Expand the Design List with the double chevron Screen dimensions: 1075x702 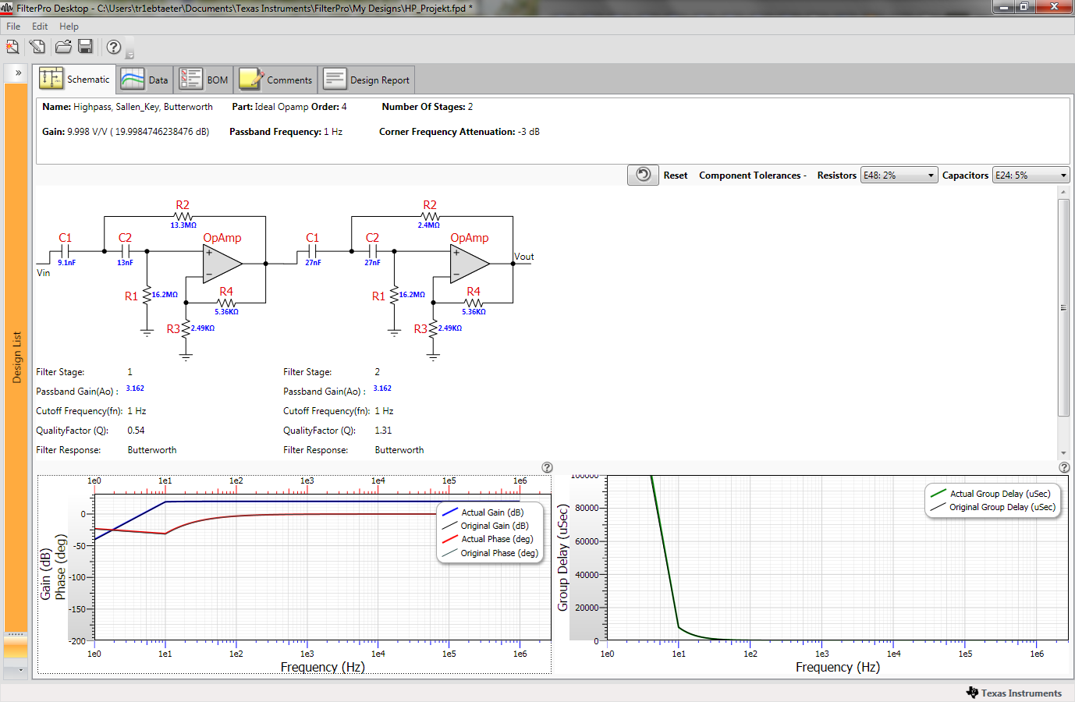point(18,73)
